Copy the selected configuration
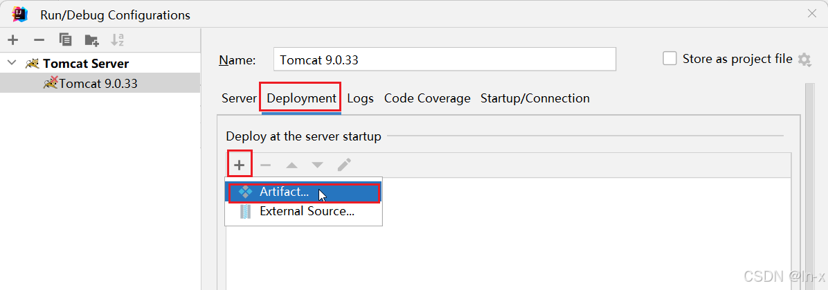The height and width of the screenshot is (290, 828). click(66, 39)
